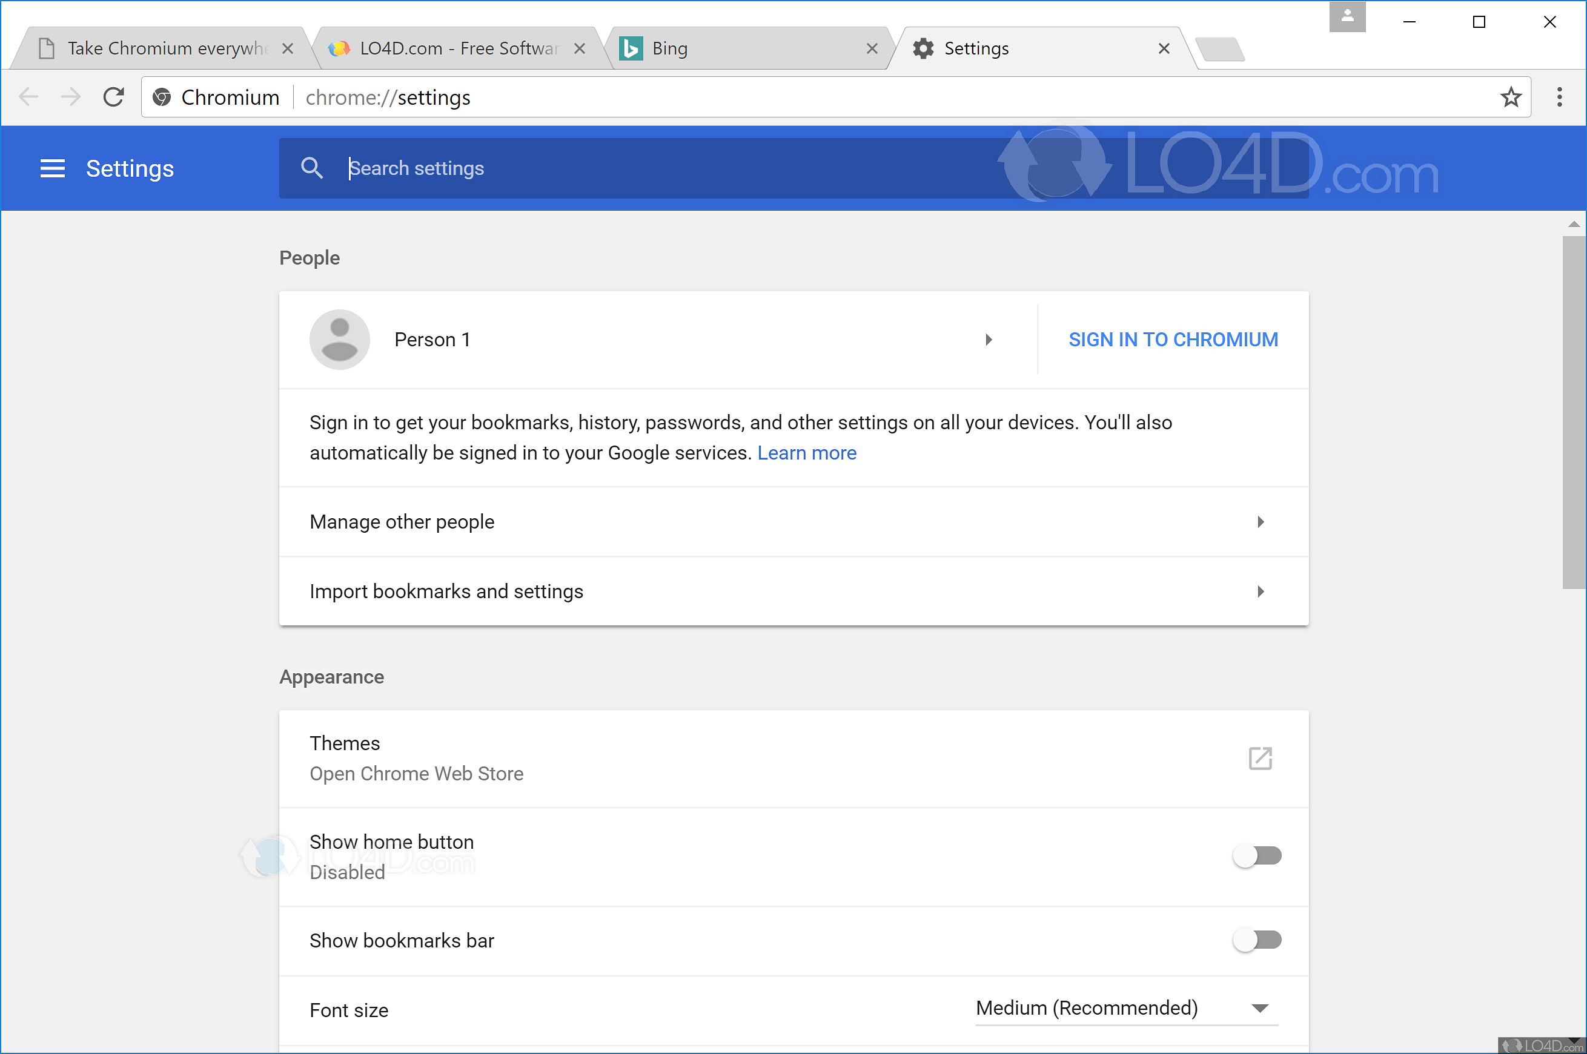Expand Import bookmarks and settings
This screenshot has width=1587, height=1054.
click(x=1259, y=591)
